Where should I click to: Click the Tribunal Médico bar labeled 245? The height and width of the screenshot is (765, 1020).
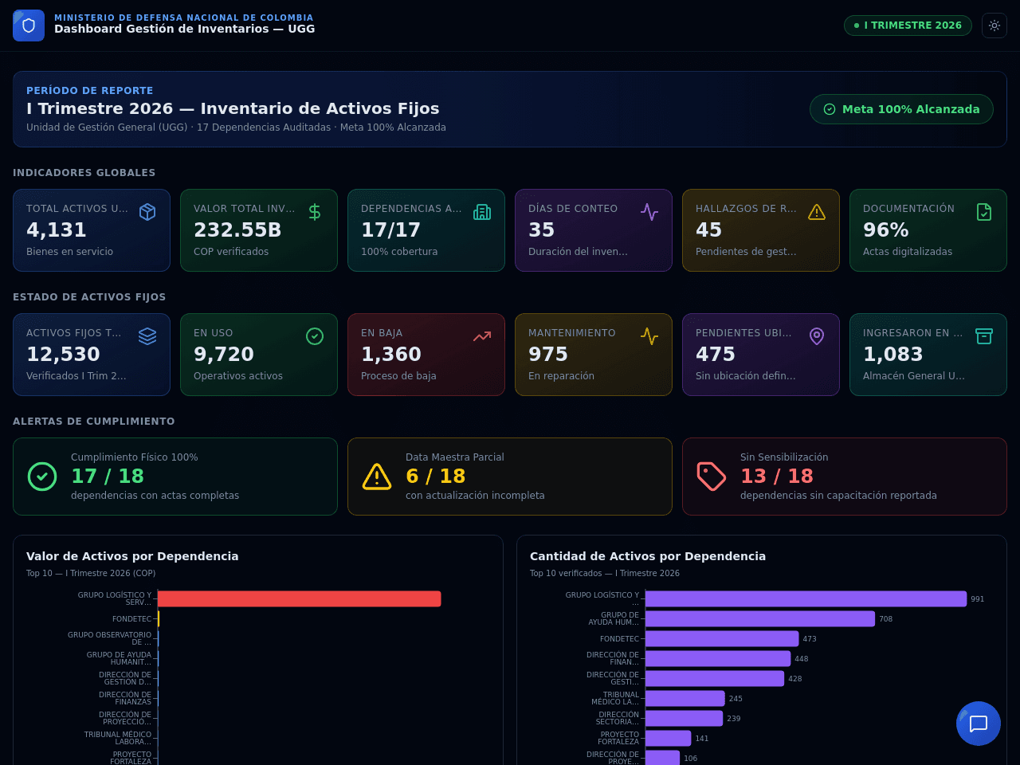click(685, 698)
